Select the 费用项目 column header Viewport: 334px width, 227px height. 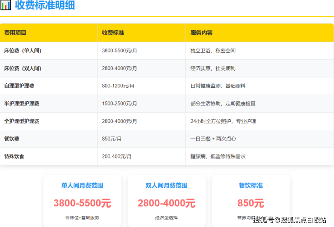click(x=15, y=33)
